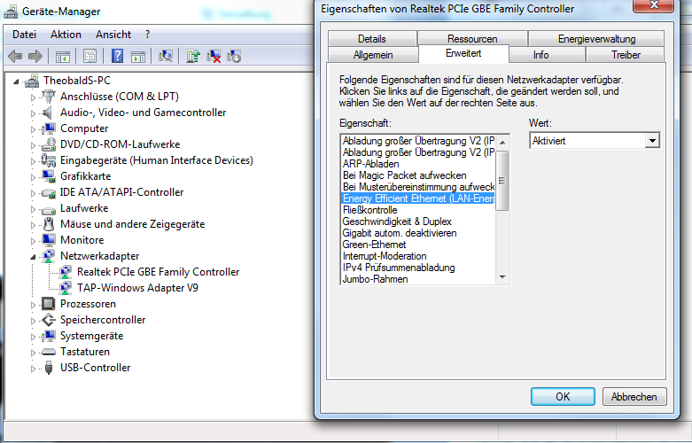
Task: Click the Back arrow in Geräte-Manager toolbar
Action: coord(15,57)
